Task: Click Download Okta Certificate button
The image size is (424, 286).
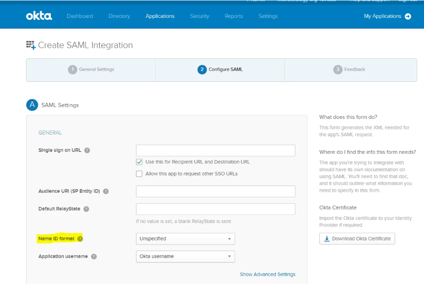Action: (x=357, y=239)
